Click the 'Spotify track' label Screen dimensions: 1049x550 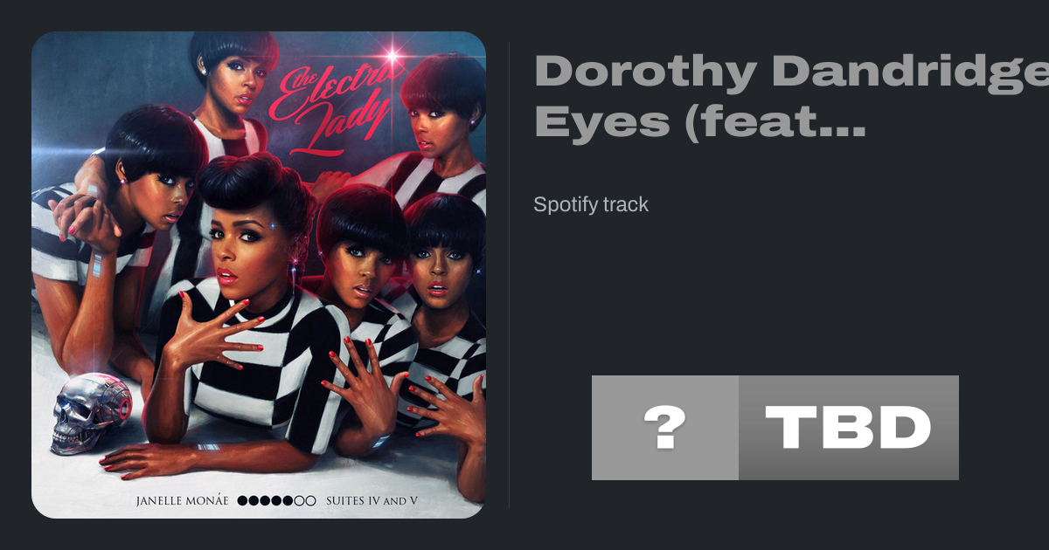pos(591,205)
